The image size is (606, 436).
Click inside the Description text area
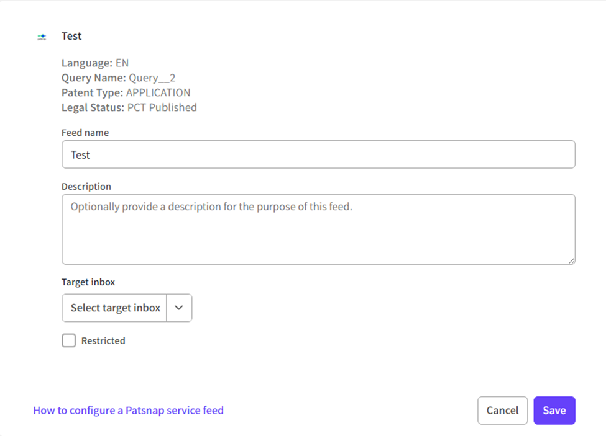click(x=318, y=229)
